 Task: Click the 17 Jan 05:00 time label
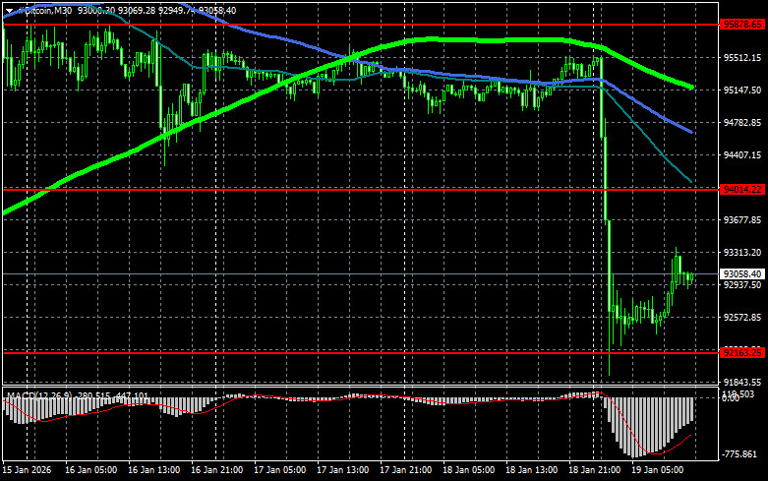coord(279,470)
